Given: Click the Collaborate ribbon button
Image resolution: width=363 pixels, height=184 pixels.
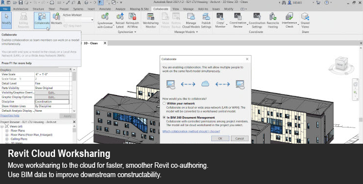Looking at the screenshot, I should click(42, 20).
